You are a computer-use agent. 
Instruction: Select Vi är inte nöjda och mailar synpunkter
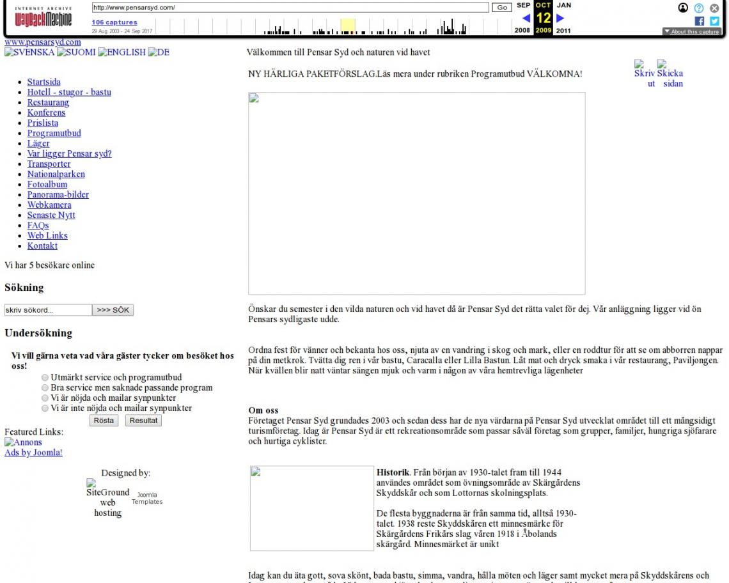coord(45,408)
